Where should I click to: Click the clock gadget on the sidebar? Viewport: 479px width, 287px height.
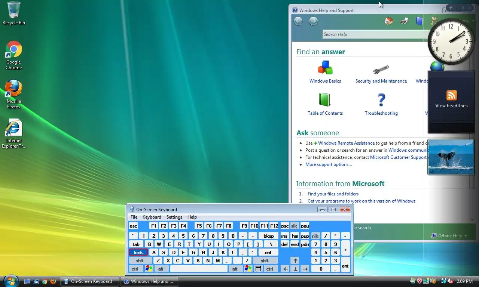point(451,41)
